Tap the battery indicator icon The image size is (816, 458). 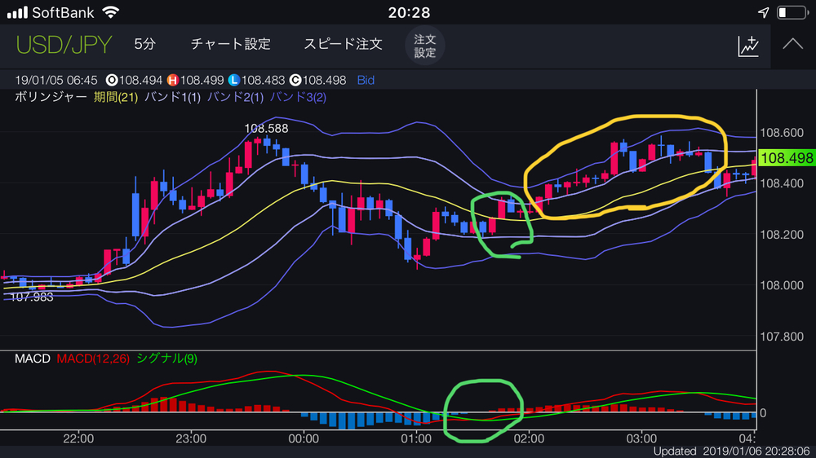tap(793, 12)
